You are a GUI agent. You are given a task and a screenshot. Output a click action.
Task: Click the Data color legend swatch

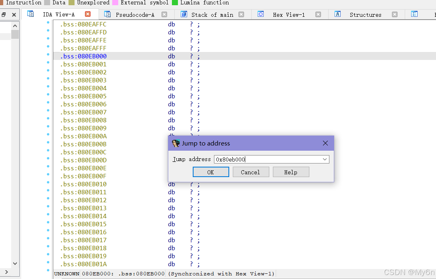47,3
